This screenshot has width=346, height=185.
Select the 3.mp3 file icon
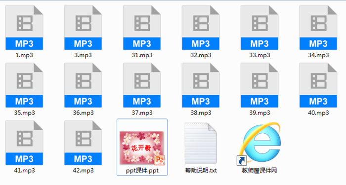coord(83,28)
